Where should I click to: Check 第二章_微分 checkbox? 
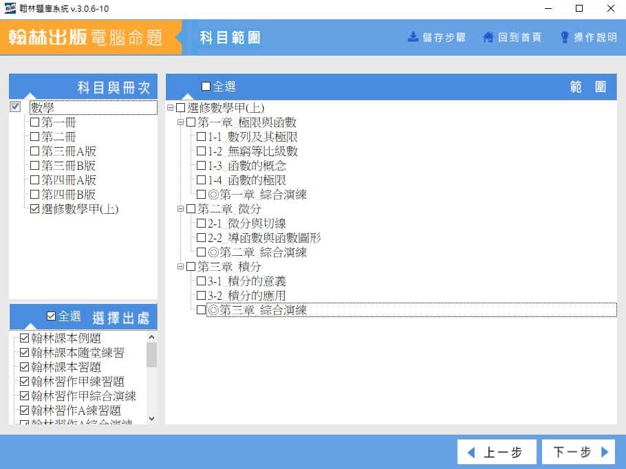pos(191,209)
